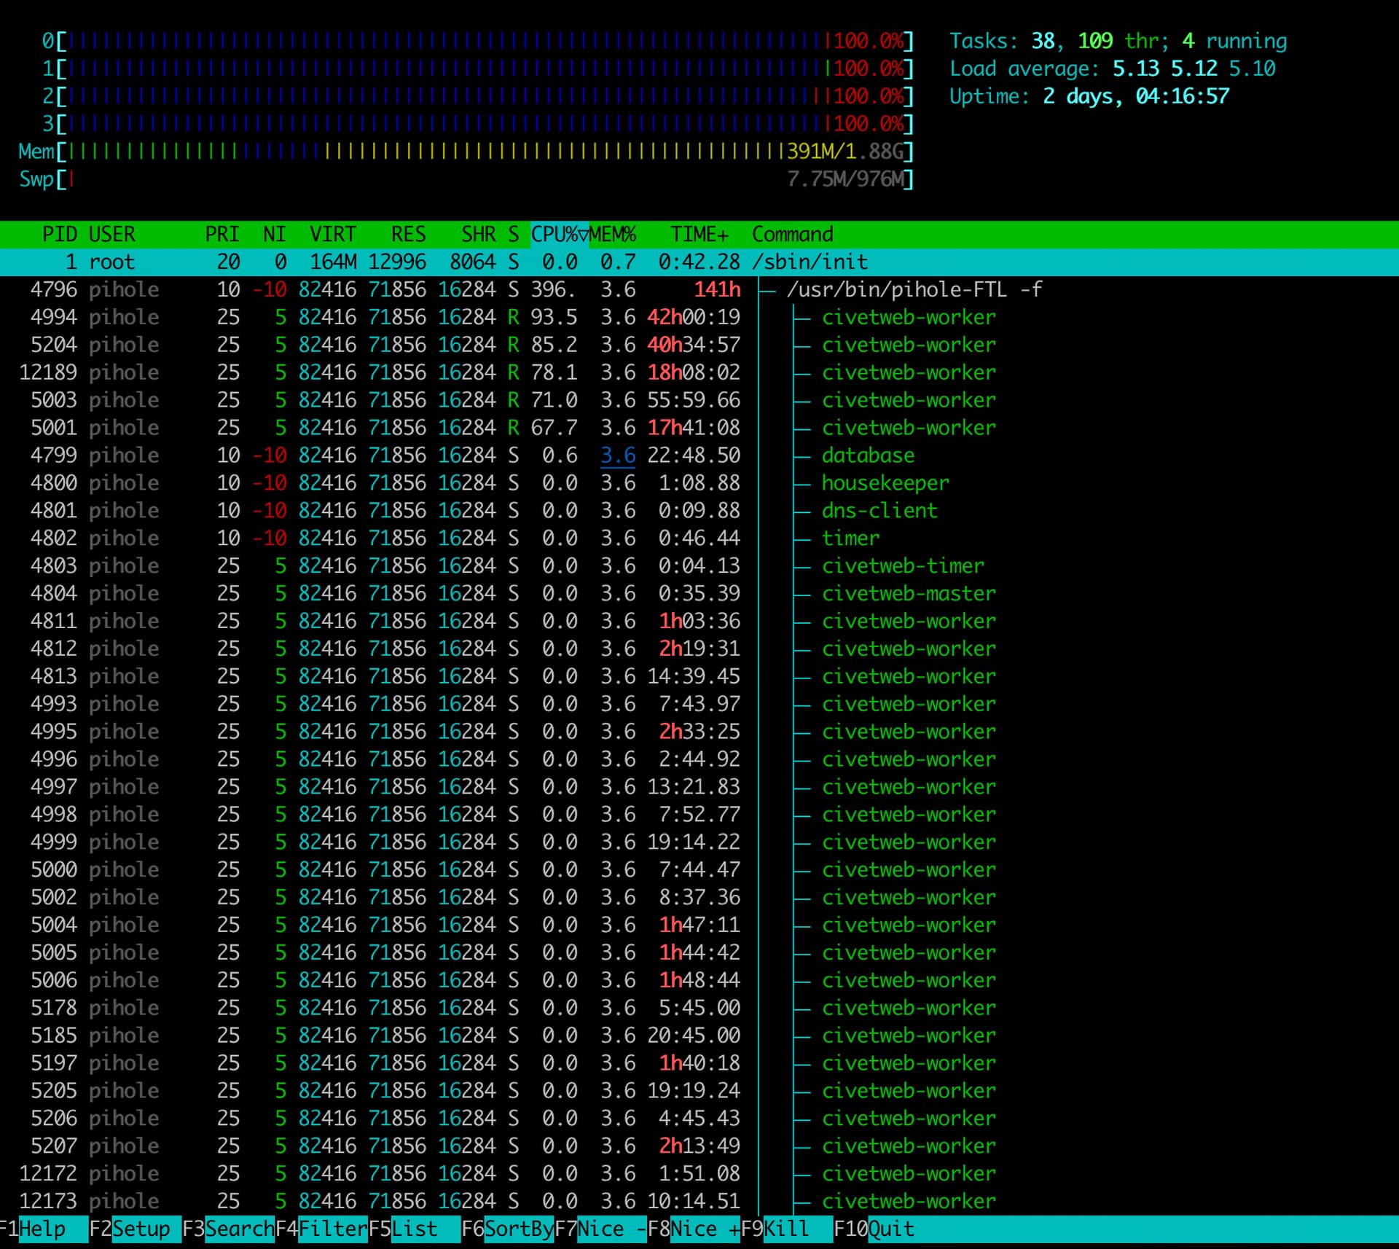Open F6 SortBy menu
The image size is (1399, 1249).
[518, 1229]
